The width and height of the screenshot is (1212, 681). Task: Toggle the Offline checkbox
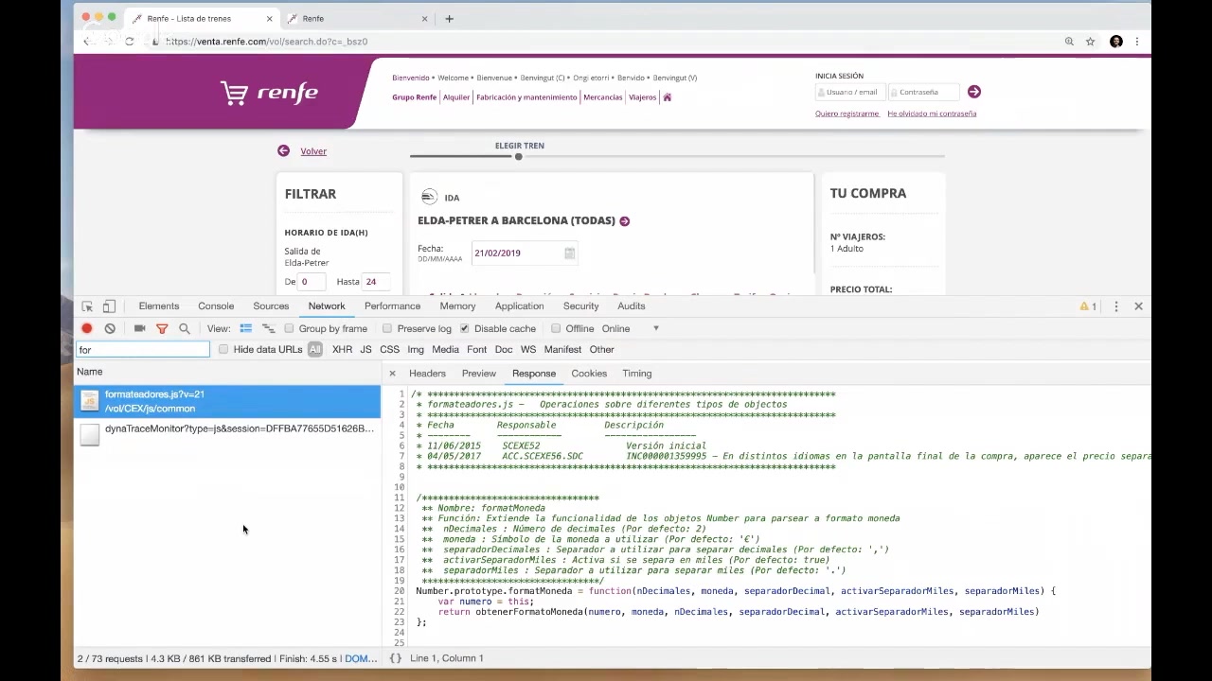pyautogui.click(x=556, y=328)
